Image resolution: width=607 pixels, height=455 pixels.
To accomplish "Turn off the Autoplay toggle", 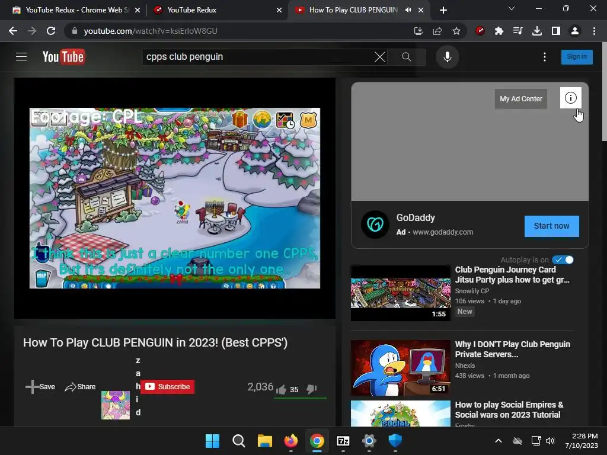I will coord(563,259).
